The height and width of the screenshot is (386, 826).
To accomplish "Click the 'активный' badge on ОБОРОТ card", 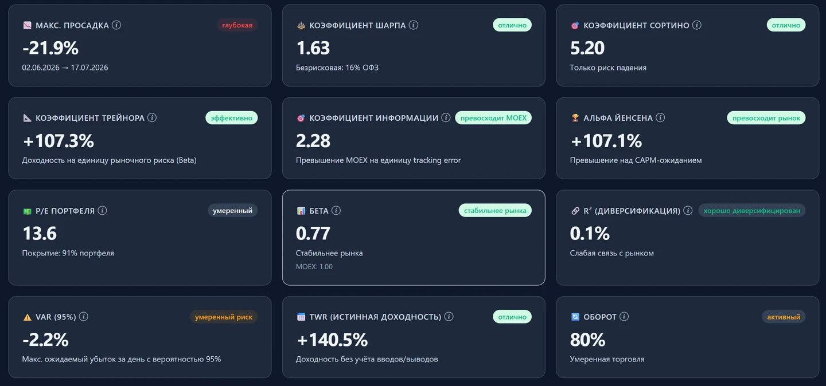I will 784,317.
